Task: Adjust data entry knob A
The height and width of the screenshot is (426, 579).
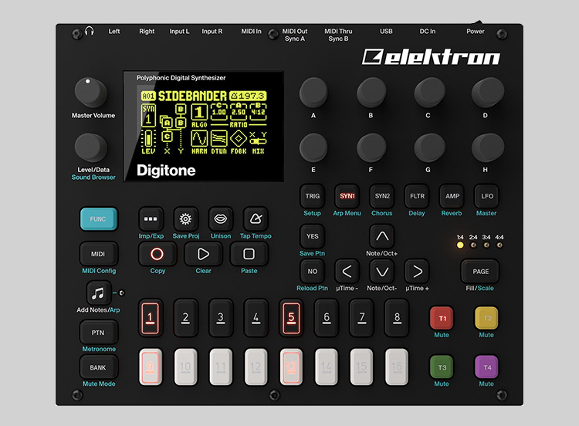Action: pos(313,93)
